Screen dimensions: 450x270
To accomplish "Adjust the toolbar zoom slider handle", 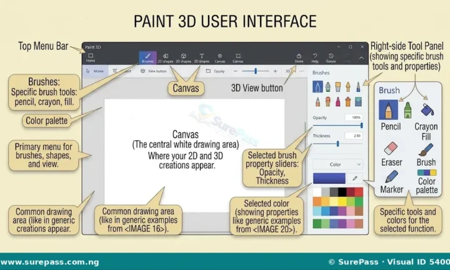I will pos(256,71).
